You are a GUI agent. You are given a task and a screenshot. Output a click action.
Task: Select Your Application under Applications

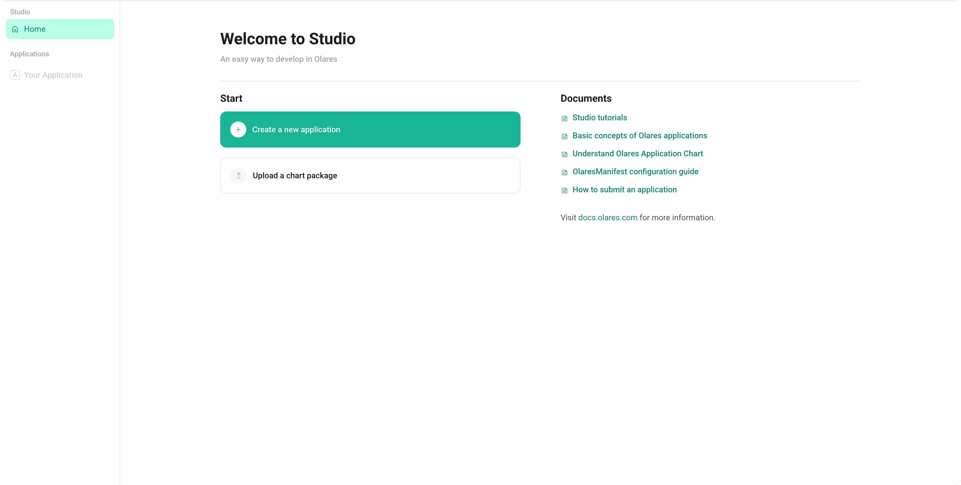click(53, 74)
